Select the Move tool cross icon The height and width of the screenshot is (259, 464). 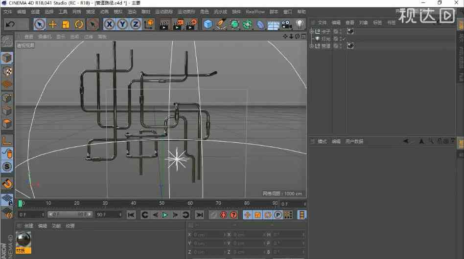pos(53,24)
